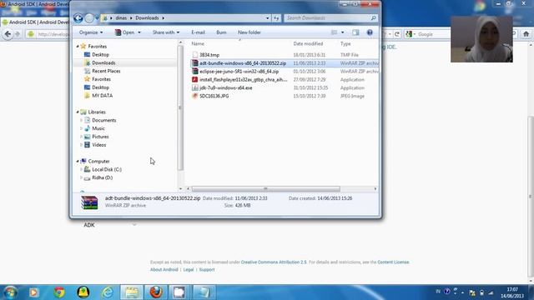Click the refresh button beside address bar

click(276, 18)
